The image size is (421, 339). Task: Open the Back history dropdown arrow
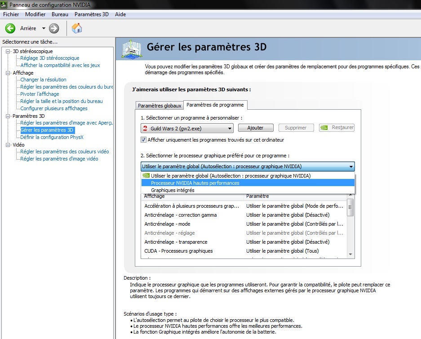coord(44,28)
